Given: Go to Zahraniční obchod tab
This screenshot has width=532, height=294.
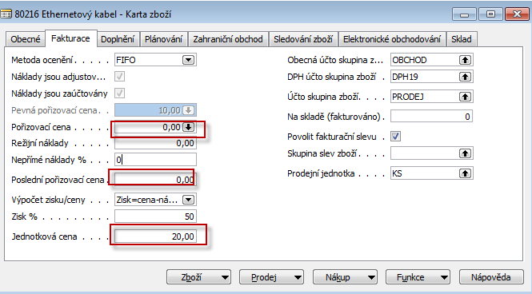Looking at the screenshot, I should [x=228, y=39].
